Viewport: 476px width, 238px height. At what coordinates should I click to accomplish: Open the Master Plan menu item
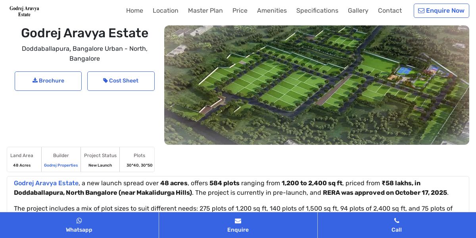tap(205, 11)
